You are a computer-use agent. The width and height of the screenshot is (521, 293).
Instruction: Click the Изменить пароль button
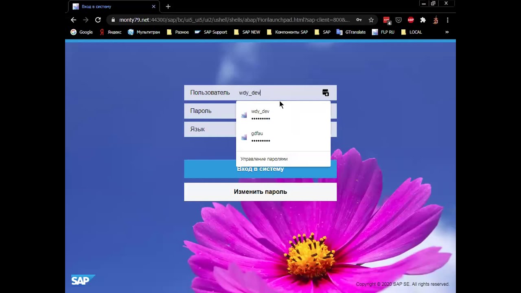pos(260,192)
